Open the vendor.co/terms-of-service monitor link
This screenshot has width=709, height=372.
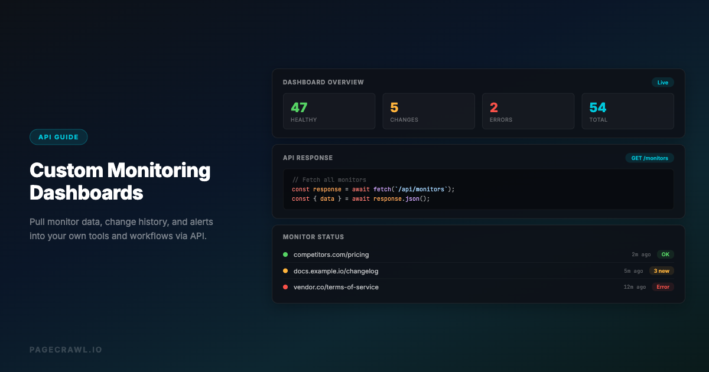click(x=336, y=287)
